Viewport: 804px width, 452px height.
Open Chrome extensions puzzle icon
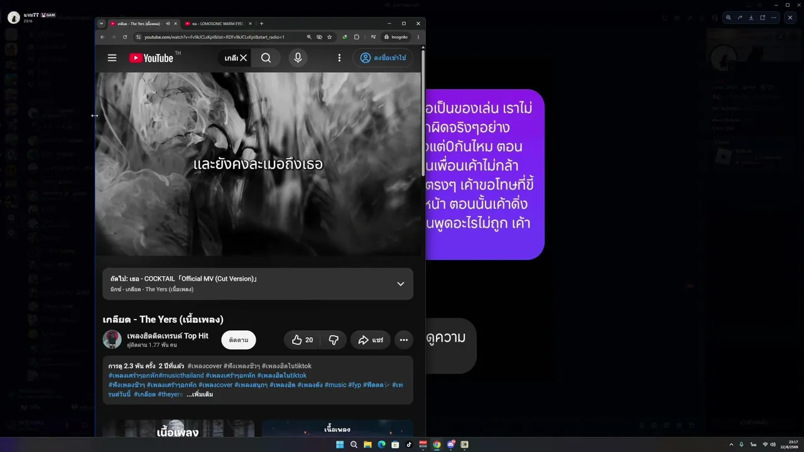(357, 37)
